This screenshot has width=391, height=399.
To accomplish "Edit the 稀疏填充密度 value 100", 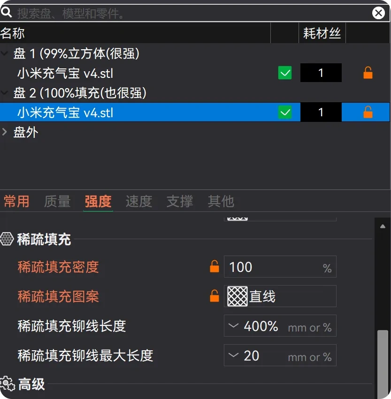I will 280,267.
